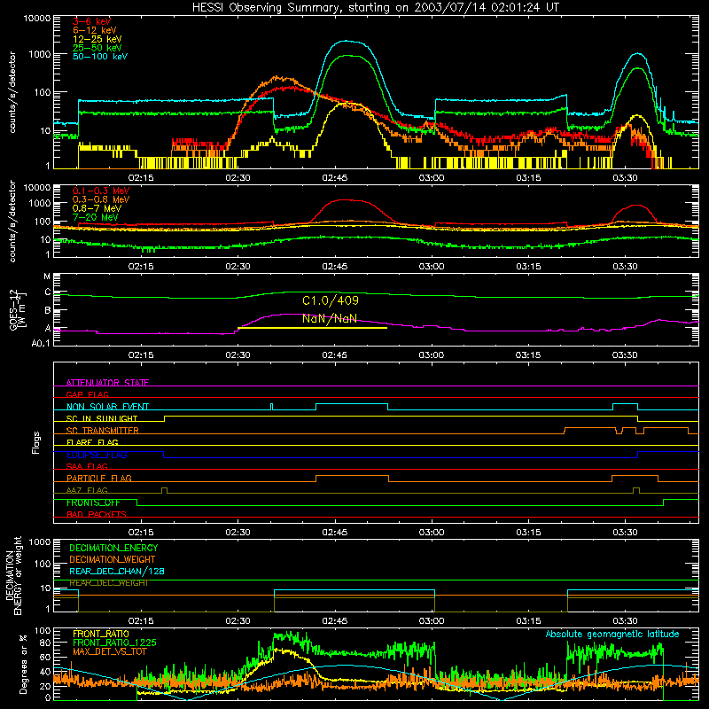The image size is (709, 709).
Task: Select the dim AAZ_FLAG label
Action: tap(87, 490)
